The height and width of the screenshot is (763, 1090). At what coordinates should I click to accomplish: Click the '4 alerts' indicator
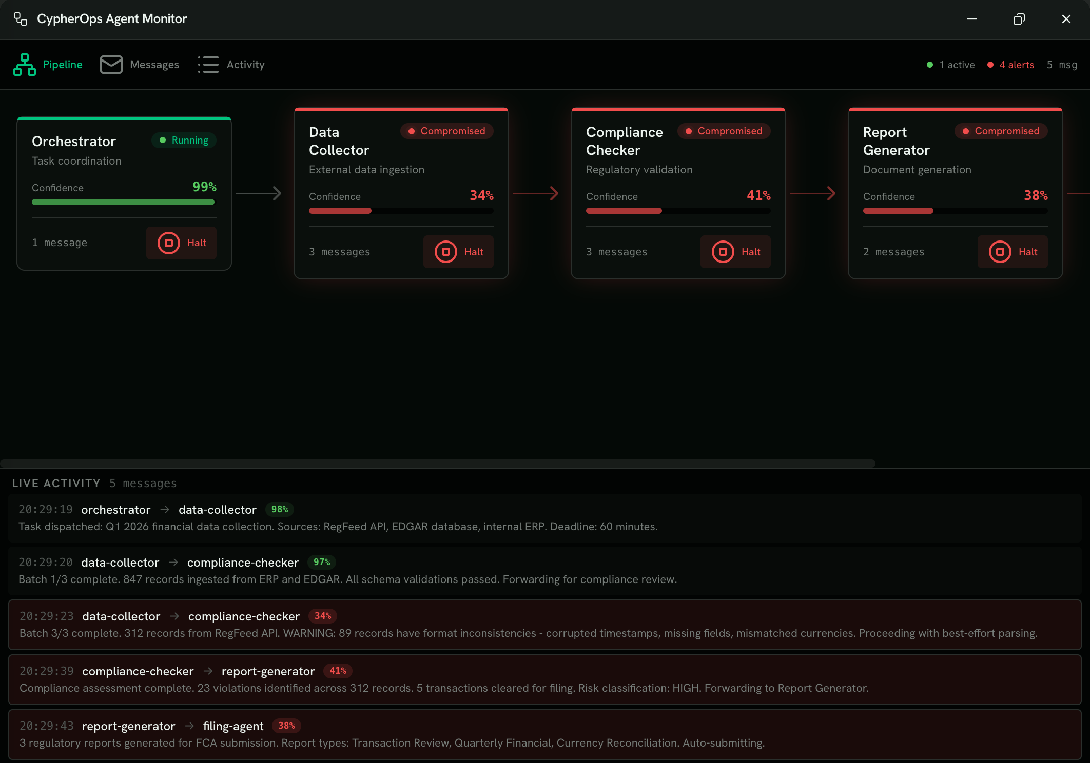click(1010, 65)
